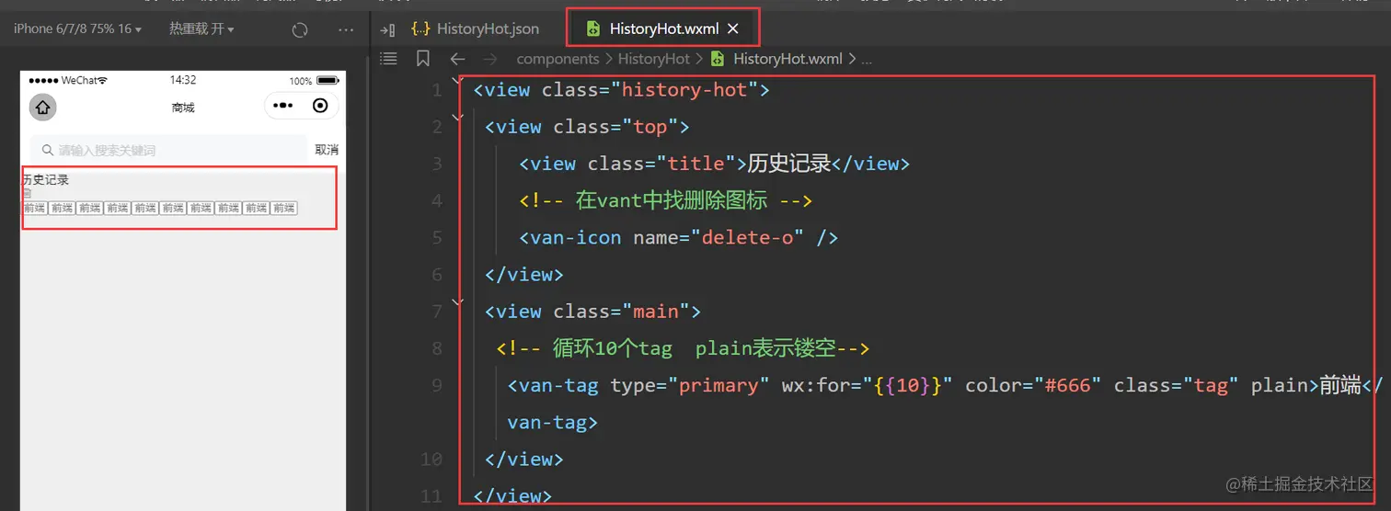
Task: Tap the mini program three-dot menu
Action: [x=282, y=106]
